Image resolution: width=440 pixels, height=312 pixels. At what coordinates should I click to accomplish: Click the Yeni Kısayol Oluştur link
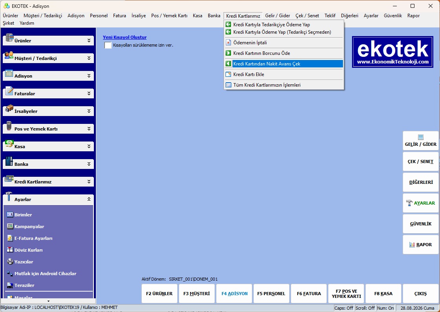(125, 37)
